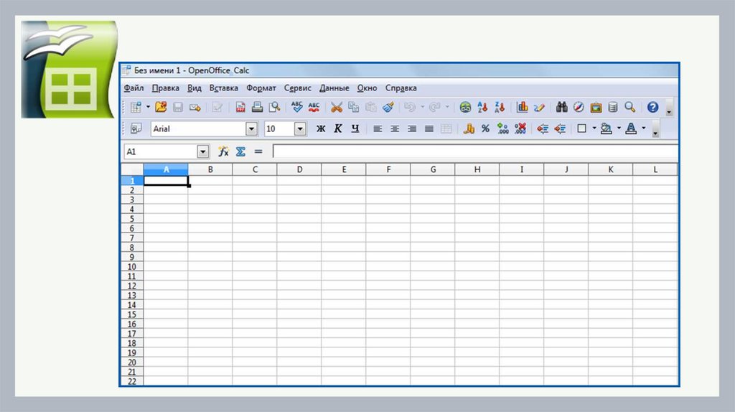Click the Hyperlink globe icon
Image resolution: width=735 pixels, height=412 pixels.
[x=465, y=108]
